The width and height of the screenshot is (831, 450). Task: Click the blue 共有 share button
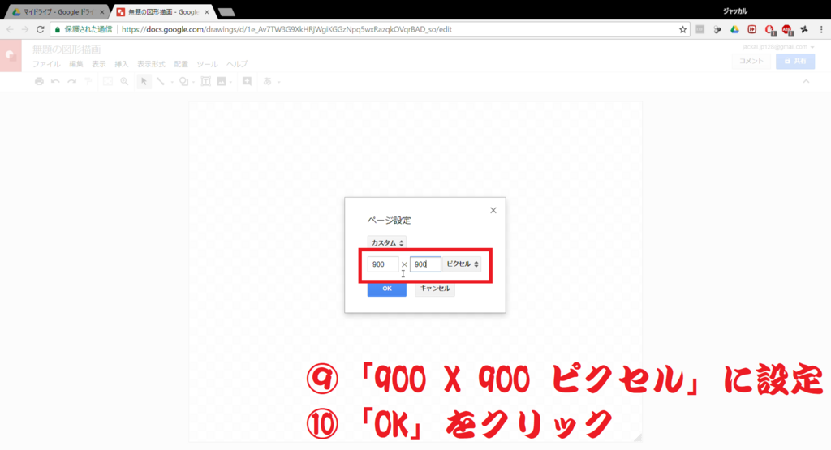point(795,61)
